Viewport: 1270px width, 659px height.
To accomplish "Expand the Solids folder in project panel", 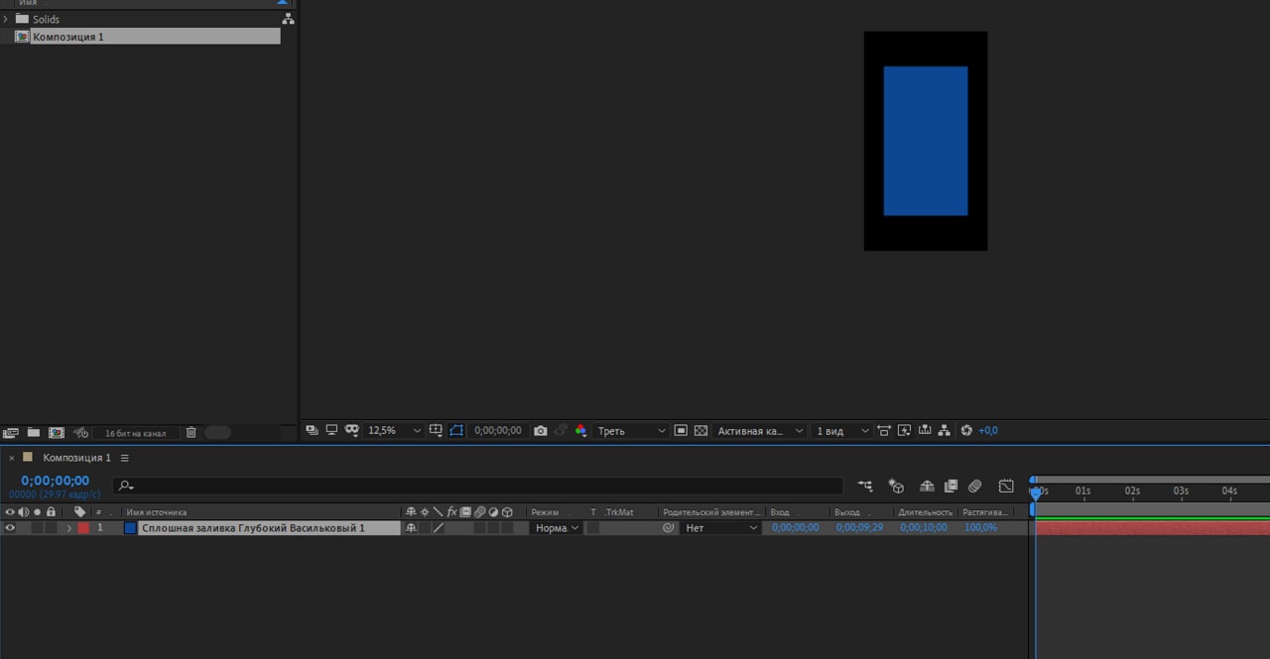I will pyautogui.click(x=6, y=19).
